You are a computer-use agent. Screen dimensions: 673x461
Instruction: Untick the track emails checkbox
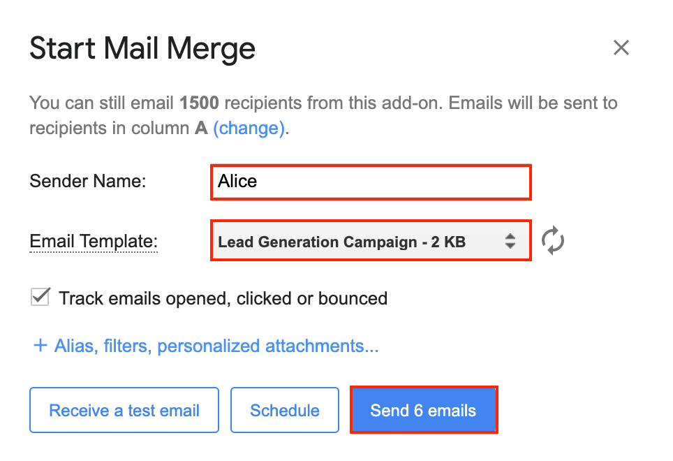(40, 298)
